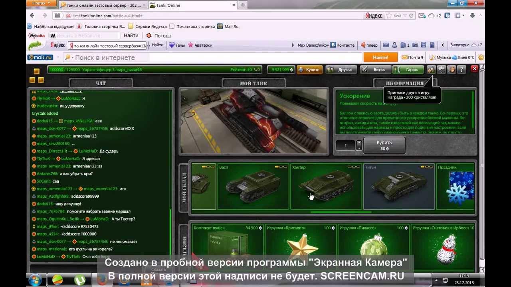Click the 9 921 099 crystal balance

(x=280, y=69)
